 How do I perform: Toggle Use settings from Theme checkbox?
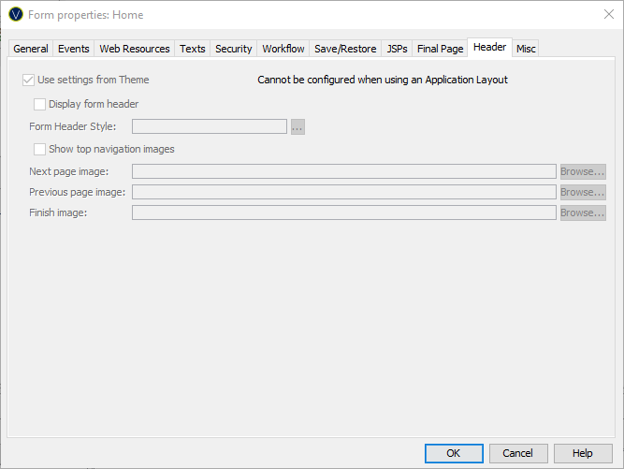point(28,81)
